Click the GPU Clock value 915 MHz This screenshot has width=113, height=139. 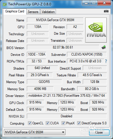[x=35, y=102]
